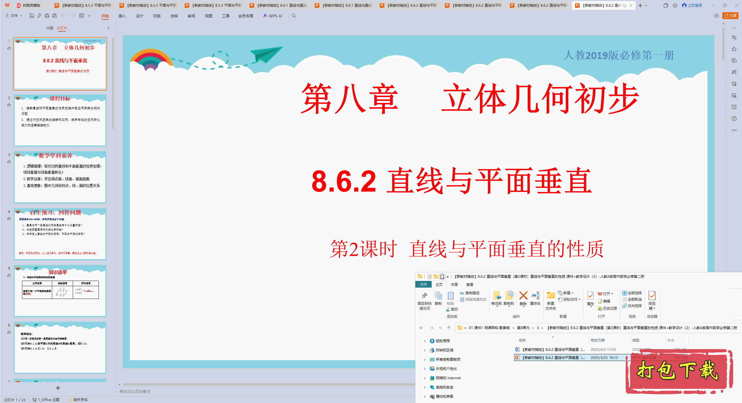The width and height of the screenshot is (742, 403).
Task: Click the WPS AI button
Action: click(x=273, y=16)
